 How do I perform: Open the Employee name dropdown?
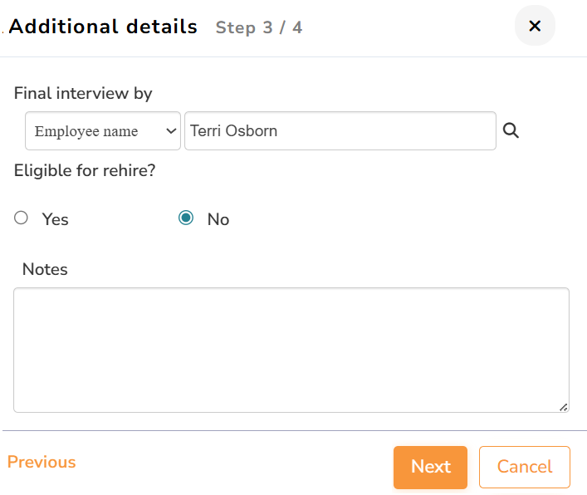[x=102, y=131]
